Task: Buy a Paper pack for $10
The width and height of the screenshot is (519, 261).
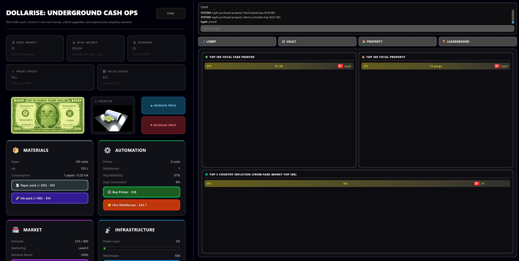Action: (50, 185)
